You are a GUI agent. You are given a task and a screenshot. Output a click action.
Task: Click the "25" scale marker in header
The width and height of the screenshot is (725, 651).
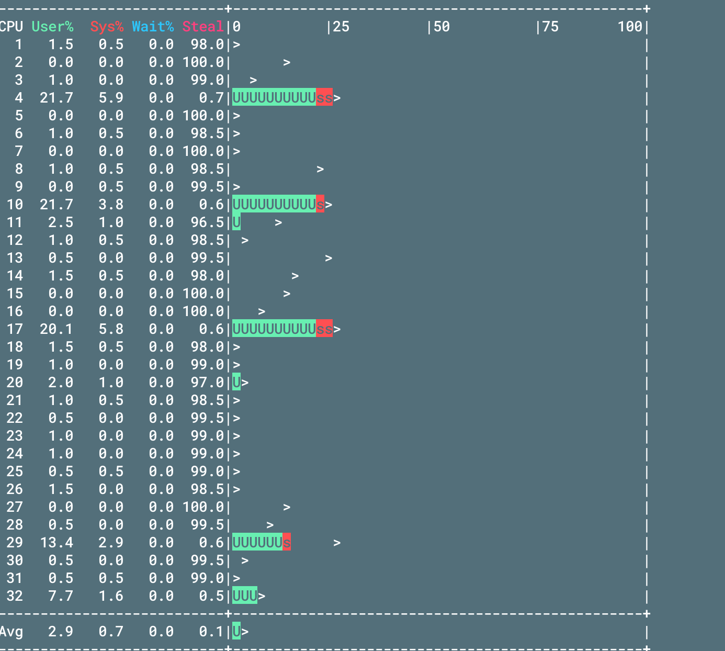[x=341, y=27]
